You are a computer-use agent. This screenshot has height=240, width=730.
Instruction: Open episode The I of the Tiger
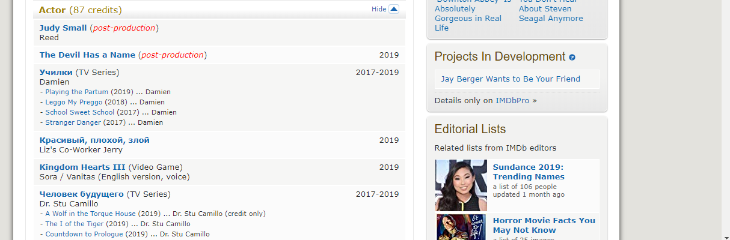[75, 224]
